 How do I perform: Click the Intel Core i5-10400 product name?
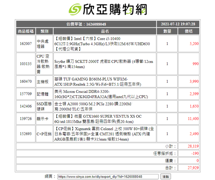102,44
